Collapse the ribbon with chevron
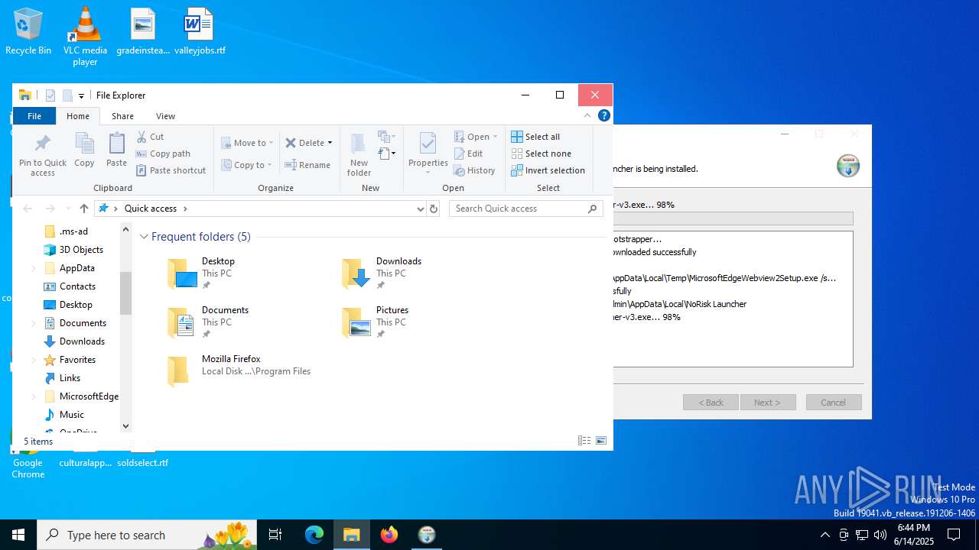This screenshot has width=979, height=550. pos(587,116)
